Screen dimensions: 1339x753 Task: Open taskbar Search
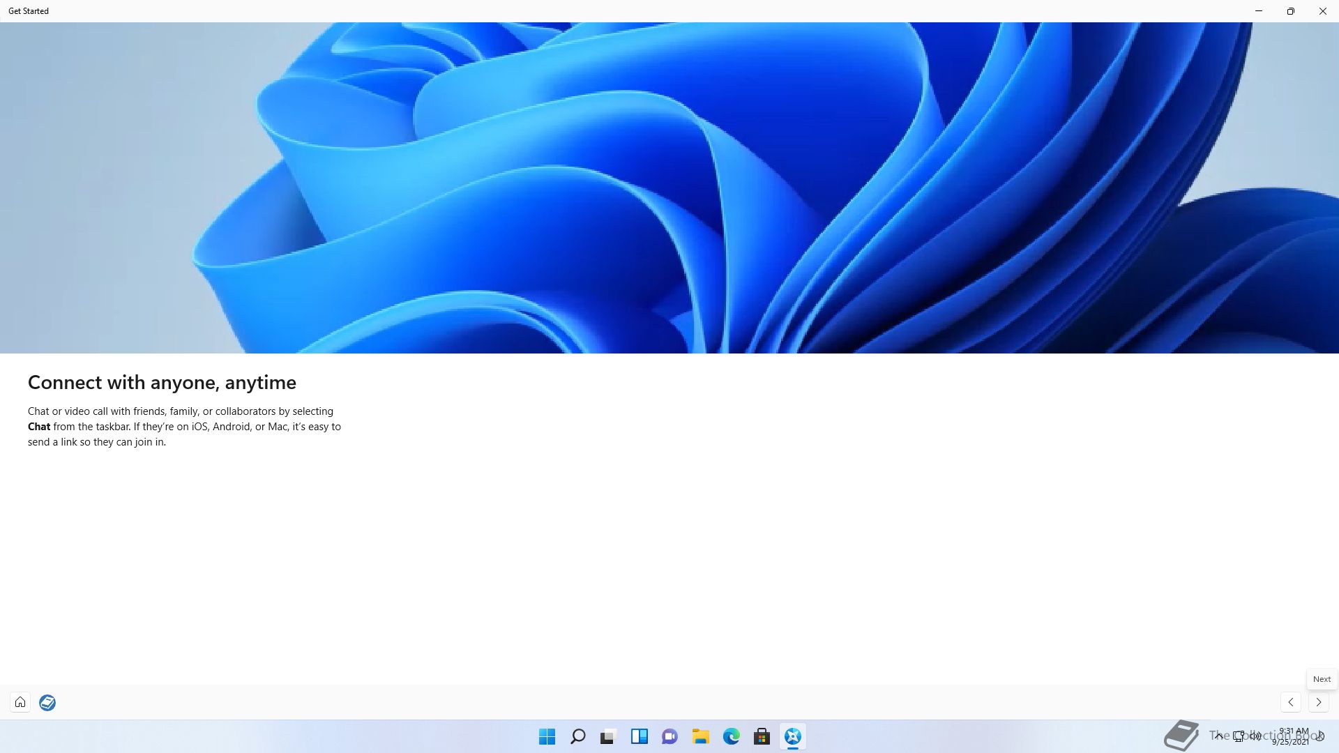click(x=577, y=736)
